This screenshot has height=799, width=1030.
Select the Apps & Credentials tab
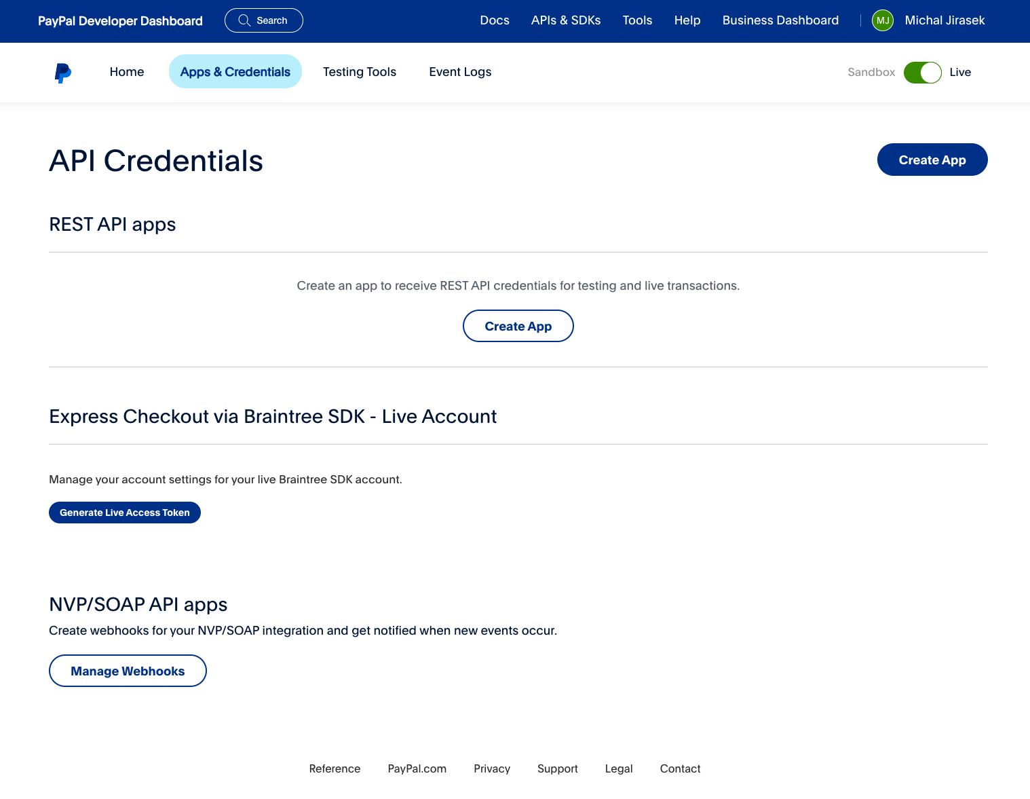[235, 72]
